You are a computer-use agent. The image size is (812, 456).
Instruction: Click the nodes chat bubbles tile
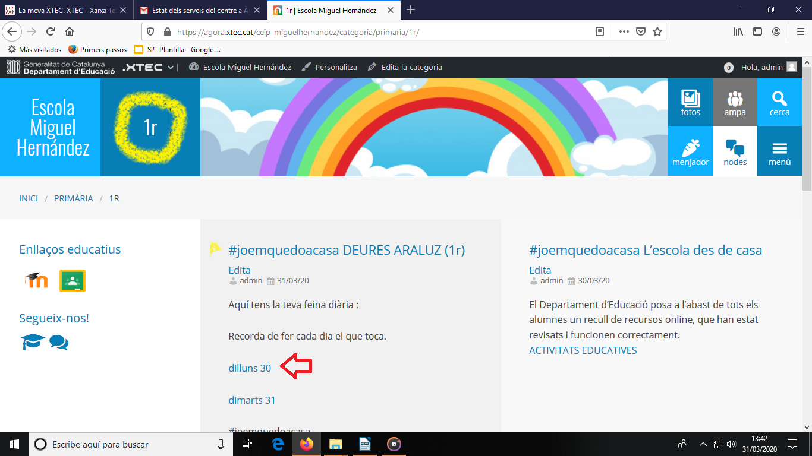pos(735,152)
